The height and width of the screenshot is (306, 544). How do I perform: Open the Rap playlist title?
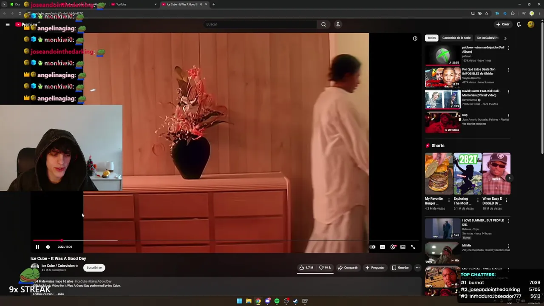[465, 115]
